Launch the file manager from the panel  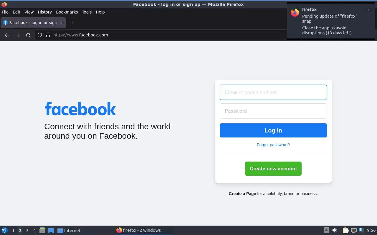click(x=42, y=230)
